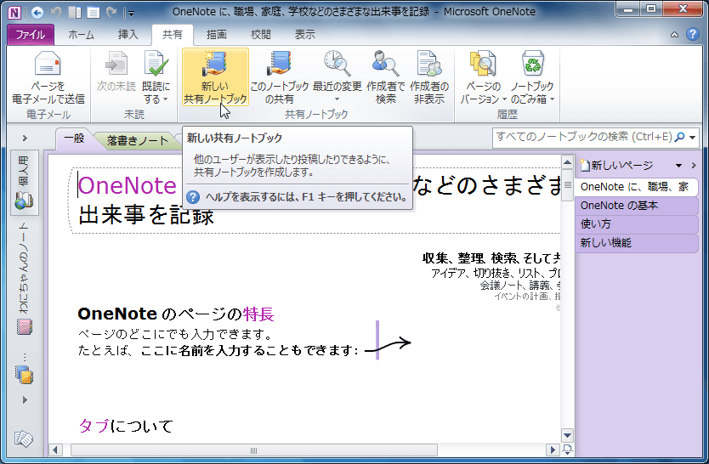Click 'ページを電子メールで送信' envelope icon
This screenshot has width=709, height=464.
pyautogui.click(x=48, y=64)
